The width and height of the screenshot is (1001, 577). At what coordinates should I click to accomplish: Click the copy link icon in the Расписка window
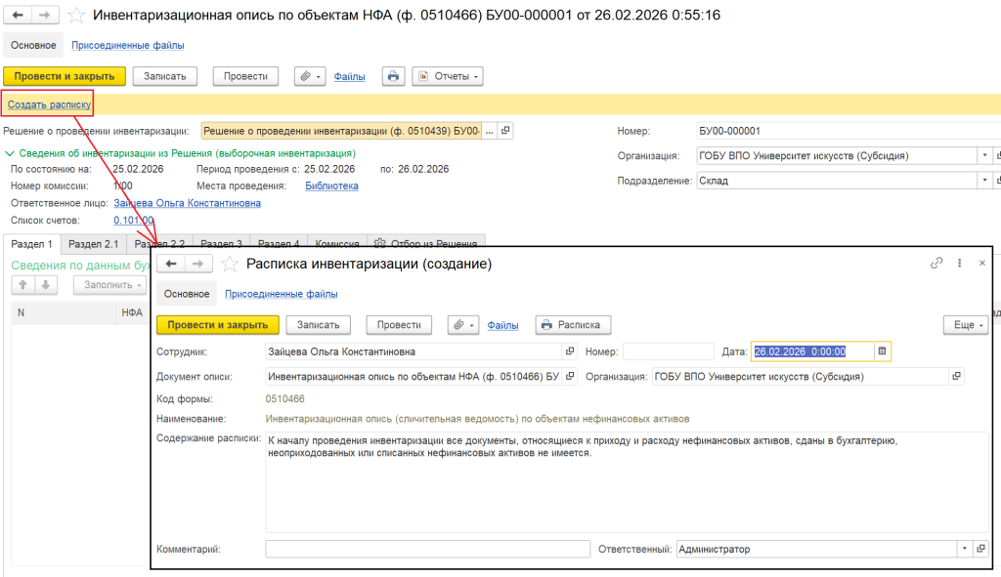tap(936, 264)
